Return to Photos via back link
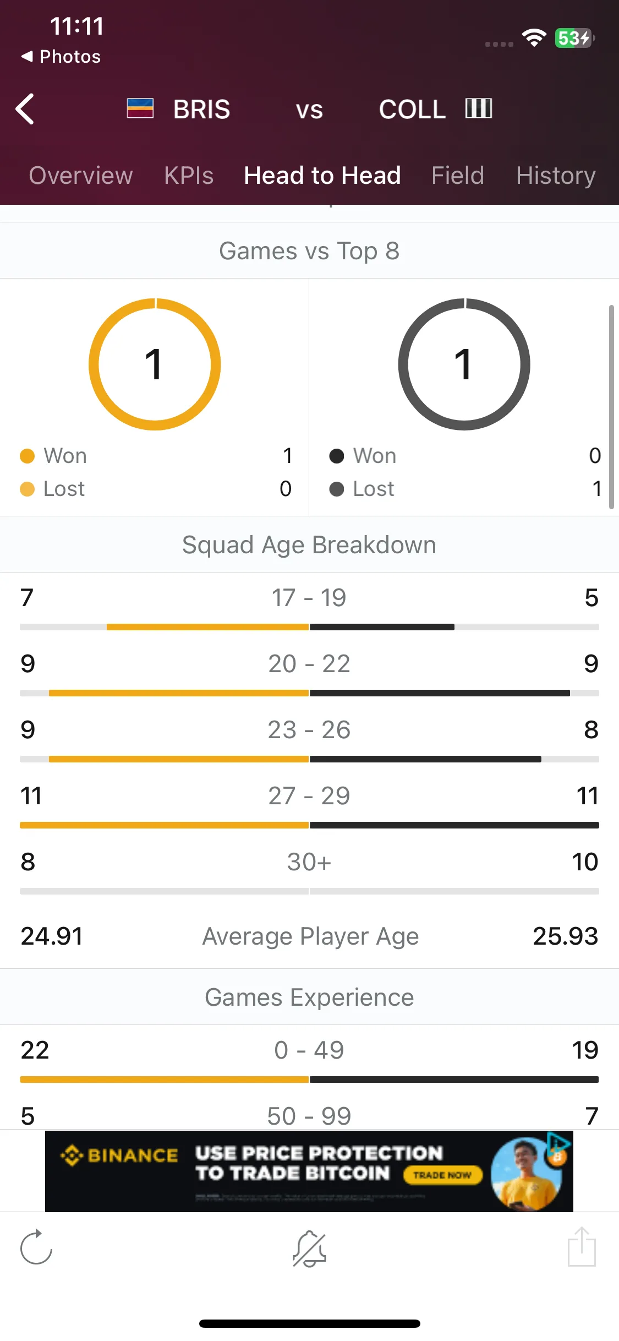 tap(61, 56)
